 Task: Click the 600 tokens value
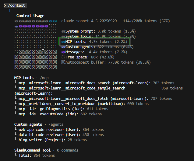138,104
